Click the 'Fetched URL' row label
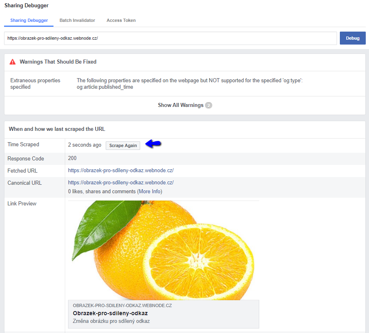 22,171
